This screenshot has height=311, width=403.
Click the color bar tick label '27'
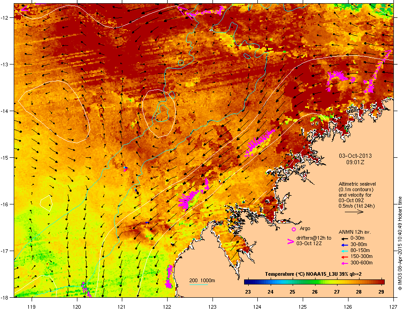tap(337, 292)
